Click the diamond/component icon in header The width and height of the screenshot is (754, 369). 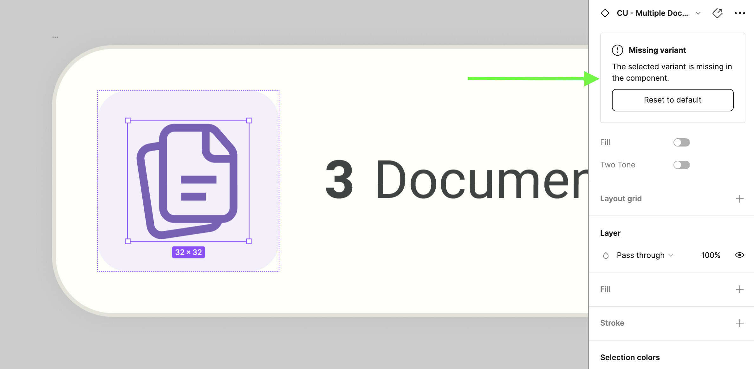tap(607, 13)
